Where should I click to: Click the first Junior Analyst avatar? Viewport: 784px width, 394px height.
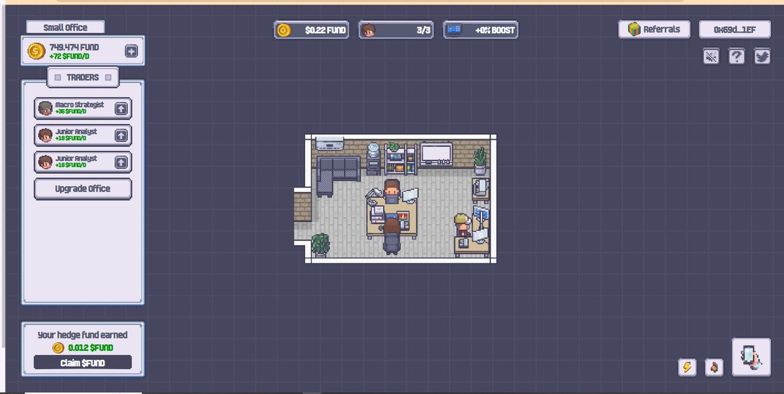[45, 135]
